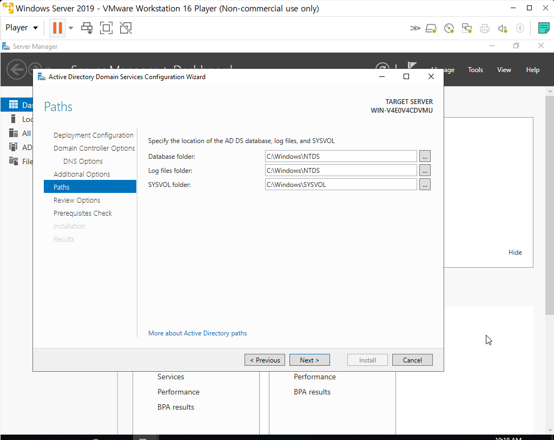The image size is (554, 440).
Task: Open CD/DVD drive device icon
Action: [449, 28]
